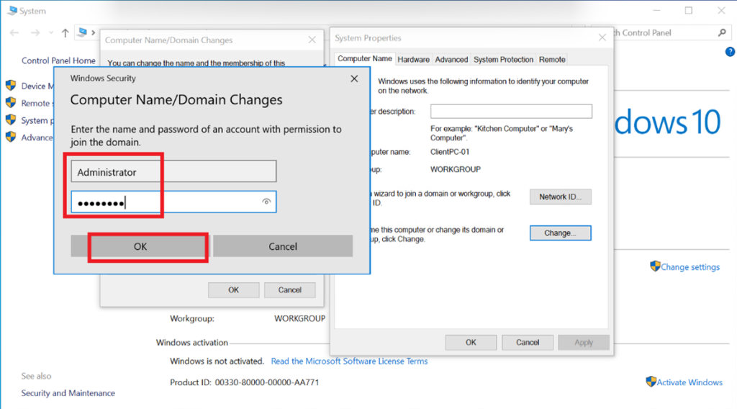Image resolution: width=737 pixels, height=409 pixels.
Task: Open the recent locations dropdown arrow
Action: (x=50, y=33)
